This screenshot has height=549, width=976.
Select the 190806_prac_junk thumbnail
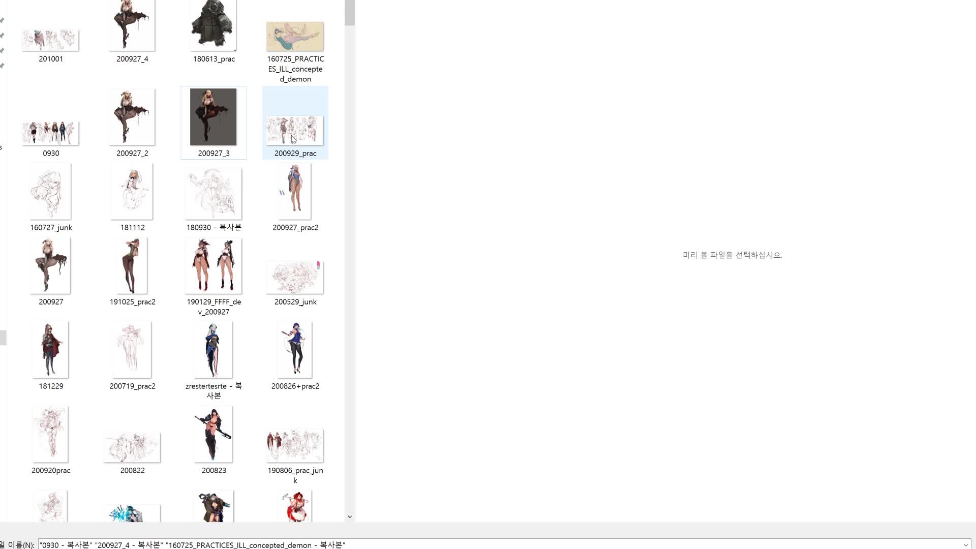pyautogui.click(x=295, y=446)
